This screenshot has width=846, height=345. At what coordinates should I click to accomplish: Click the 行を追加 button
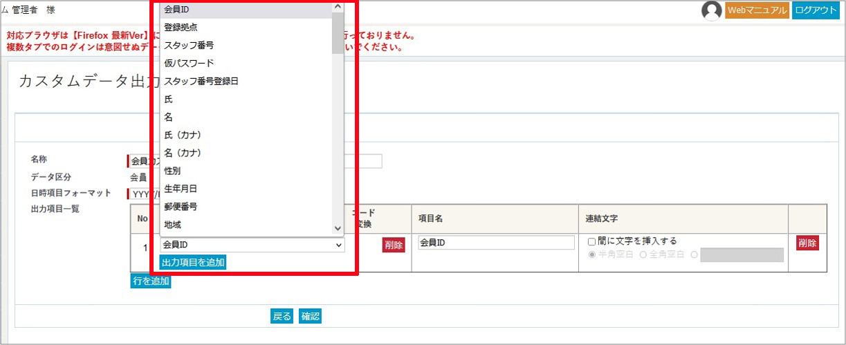point(151,281)
